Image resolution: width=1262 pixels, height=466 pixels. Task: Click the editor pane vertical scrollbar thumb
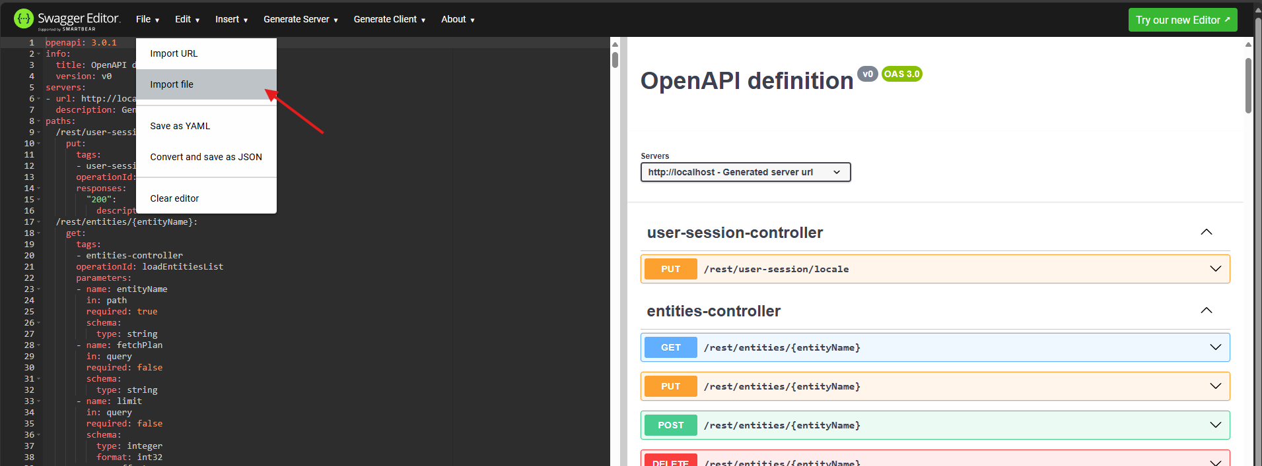click(x=615, y=59)
